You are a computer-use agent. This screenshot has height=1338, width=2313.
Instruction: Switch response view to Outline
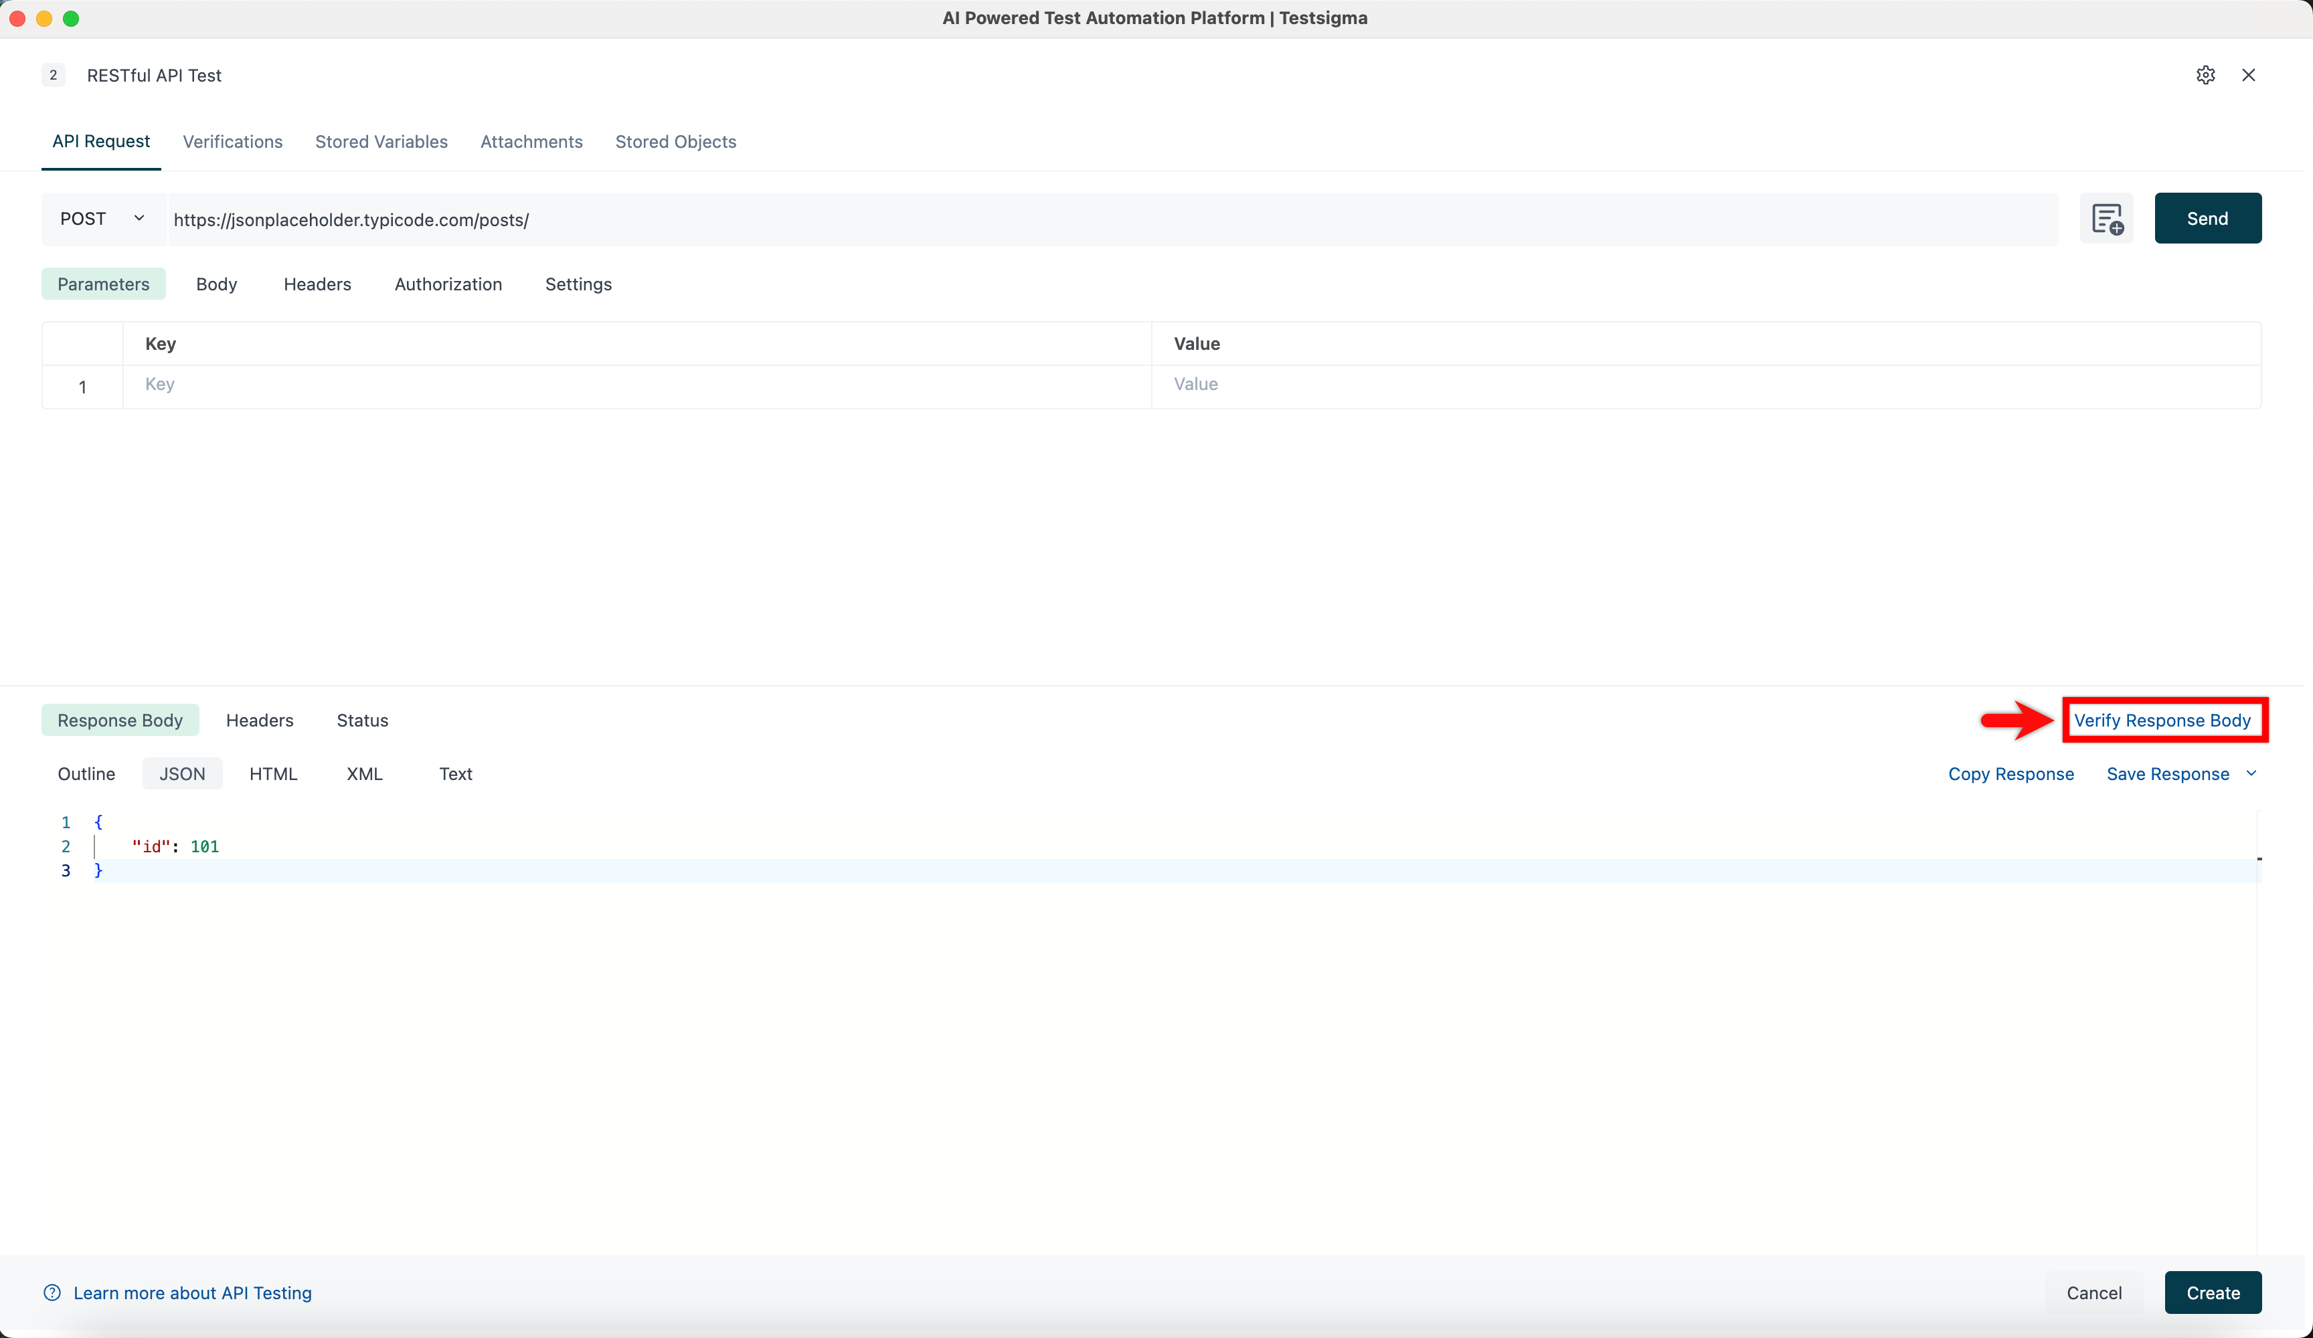coord(86,773)
